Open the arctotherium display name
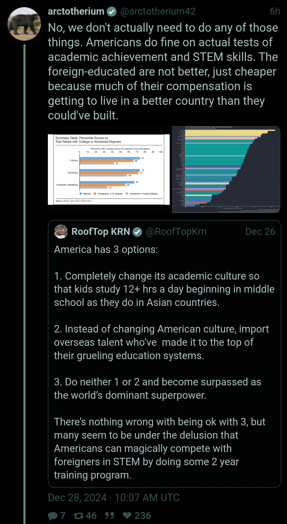The width and height of the screenshot is (287, 524). [x=76, y=11]
